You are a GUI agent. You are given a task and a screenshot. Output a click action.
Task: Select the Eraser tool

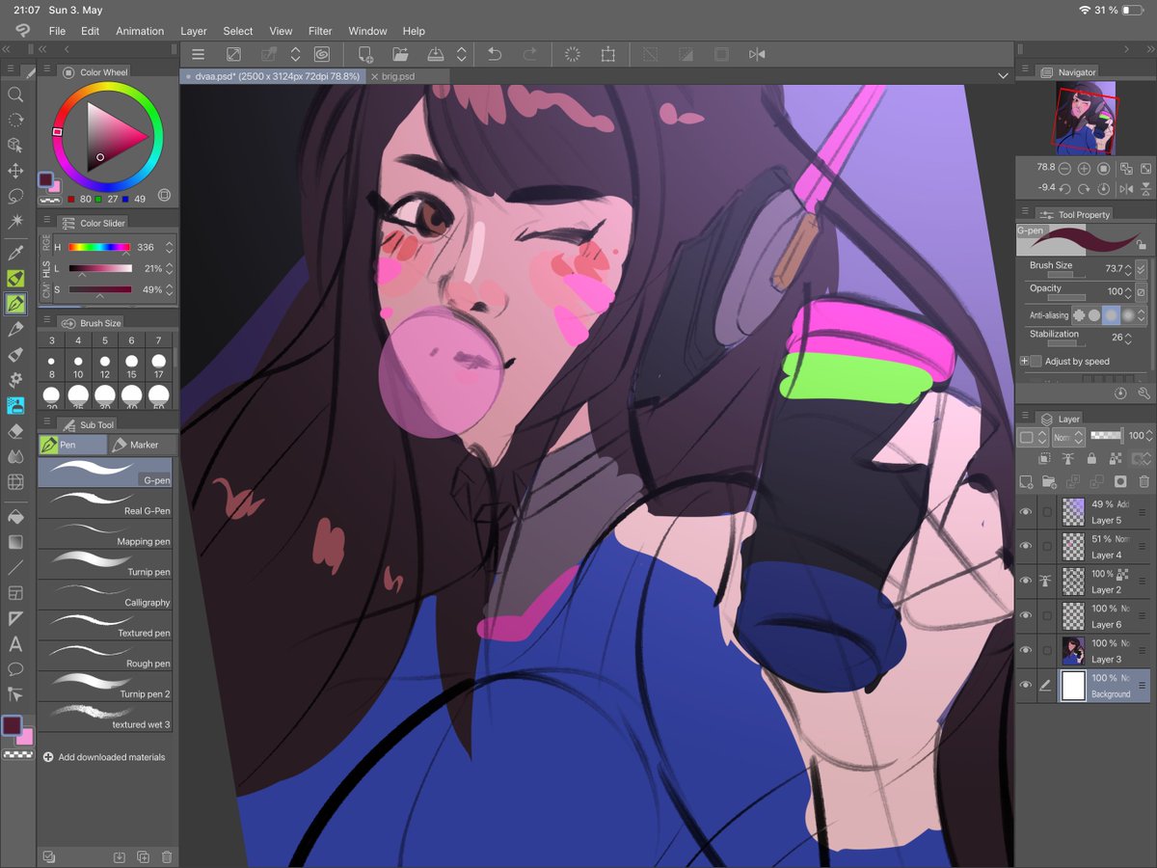coord(15,431)
